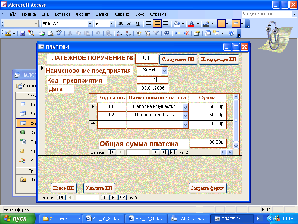
Task: Open dropdown for Налог на имущество
Action: point(185,107)
